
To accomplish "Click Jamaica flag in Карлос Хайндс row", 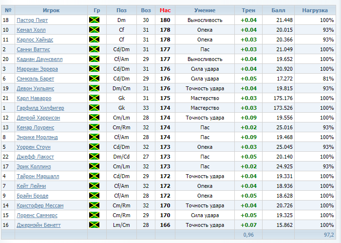I will [x=94, y=40].
